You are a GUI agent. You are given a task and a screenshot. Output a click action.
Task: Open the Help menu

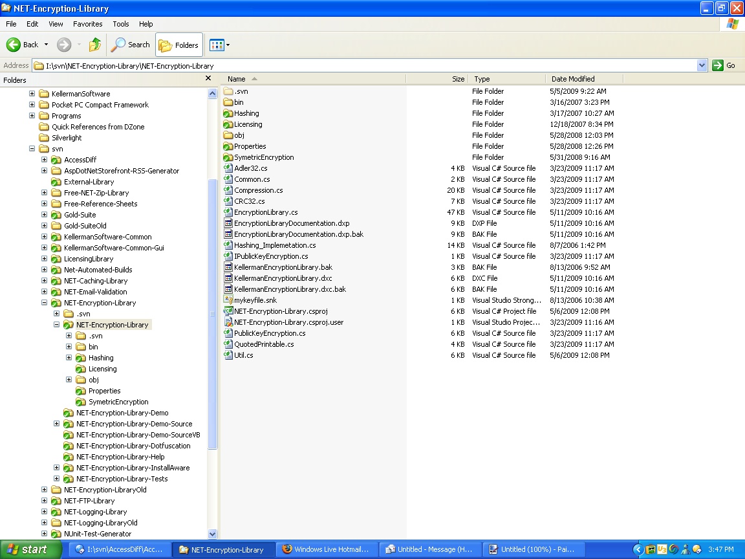point(146,24)
